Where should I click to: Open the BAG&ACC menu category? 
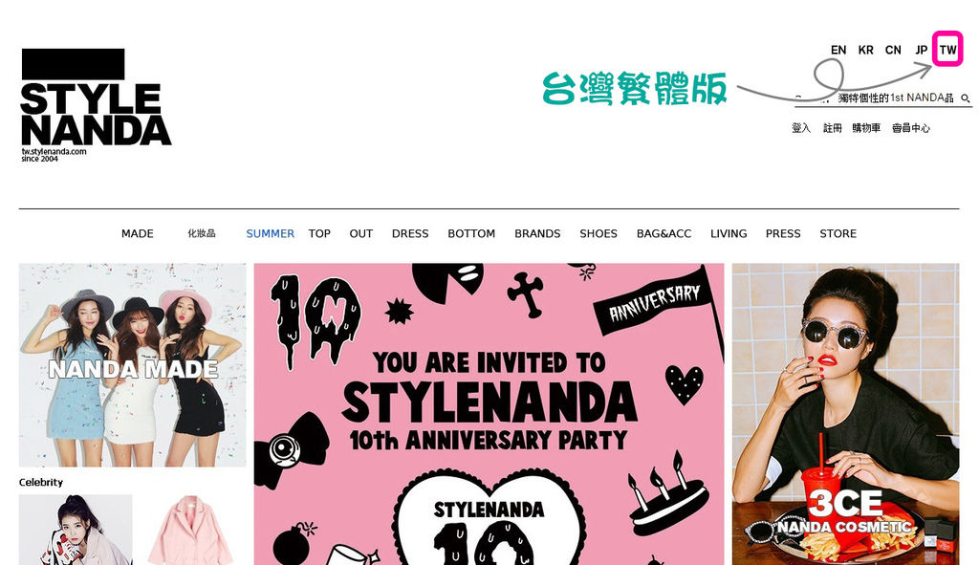664,233
